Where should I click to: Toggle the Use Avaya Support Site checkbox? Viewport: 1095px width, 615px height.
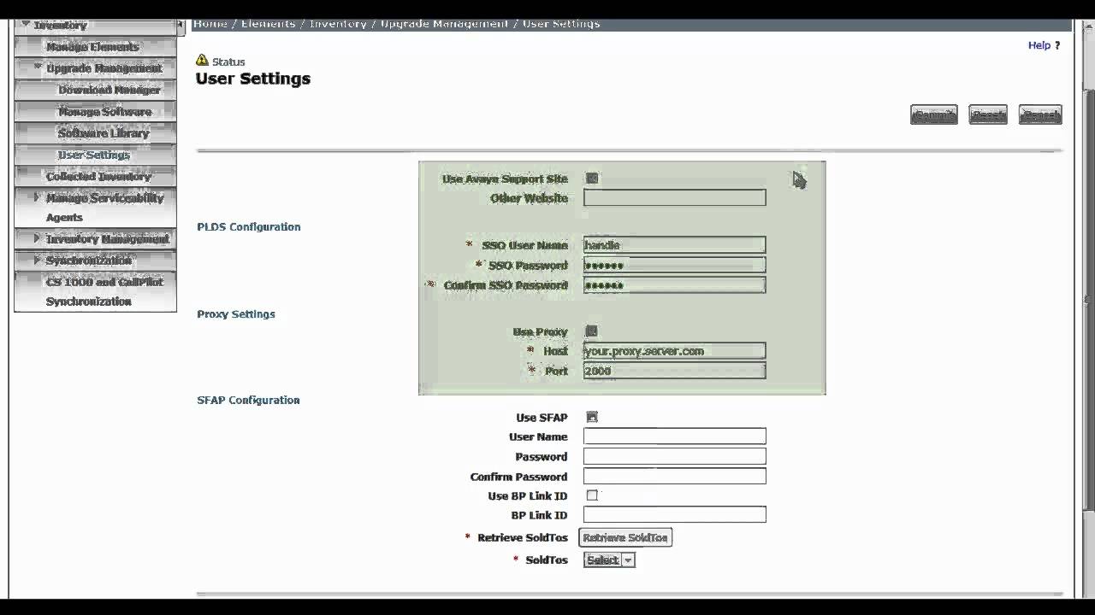[x=592, y=179]
